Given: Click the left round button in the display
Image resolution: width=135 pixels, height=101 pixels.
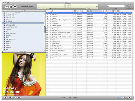Looking at the screenshot, I should coord(39,7).
